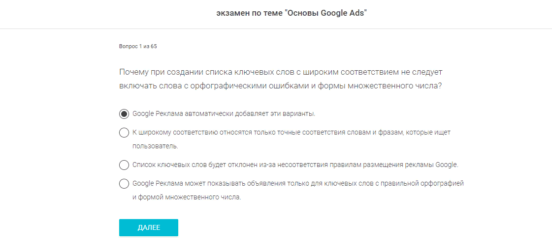Click the number 65 in the question counter
The image size is (552, 250).
click(154, 47)
